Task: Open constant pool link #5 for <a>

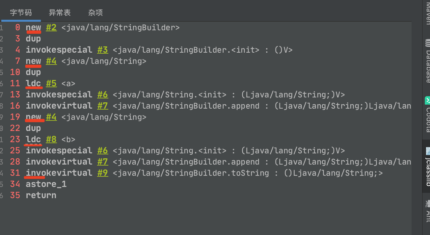Action: (x=51, y=84)
